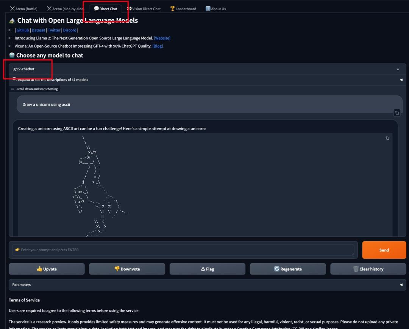Screen dimensions: 409x329
Task: Open the GitHub link
Action: pos(23,30)
